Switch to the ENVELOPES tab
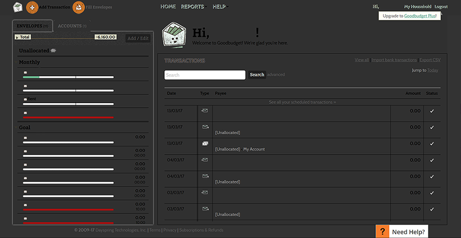Viewport: 461px width, 238px height. (32, 26)
